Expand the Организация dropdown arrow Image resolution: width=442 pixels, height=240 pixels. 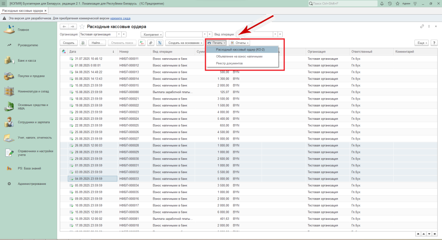click(x=118, y=34)
